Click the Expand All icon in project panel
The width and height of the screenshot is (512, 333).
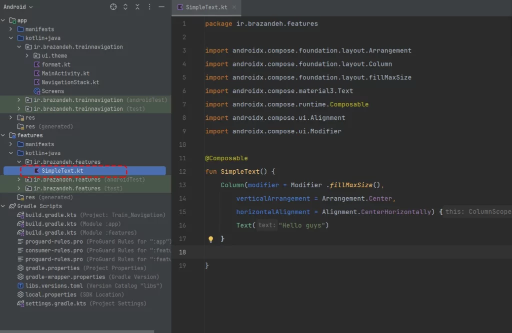click(x=125, y=7)
